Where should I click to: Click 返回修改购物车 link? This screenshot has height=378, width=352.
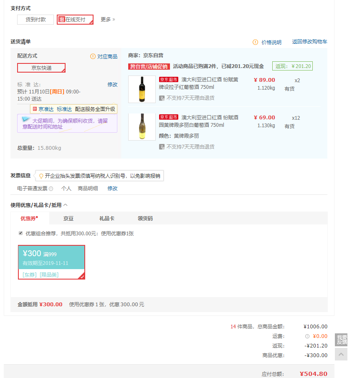[x=309, y=42]
